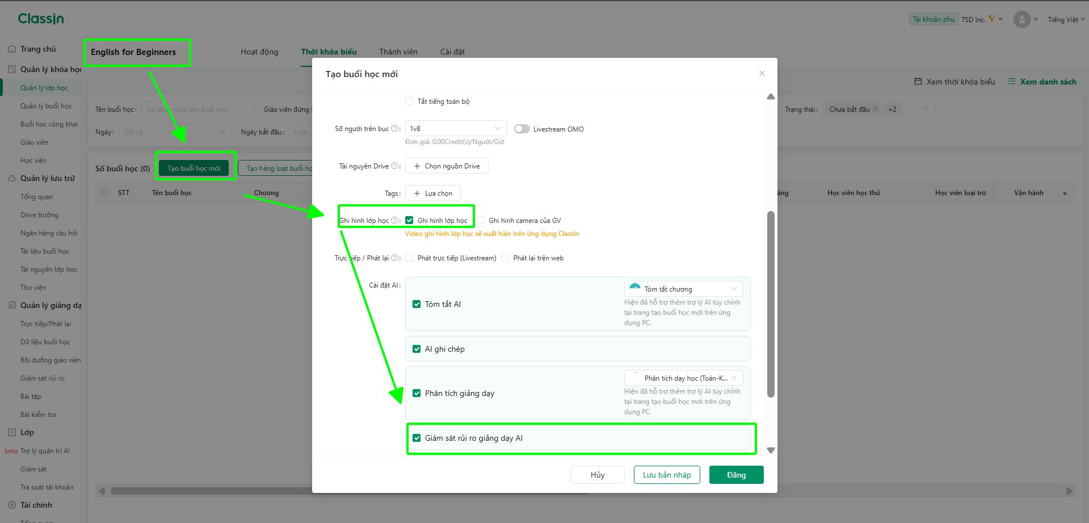Viewport: 1089px width, 523px height.
Task: Open Quản lý buổi học in sidebar
Action: coord(46,106)
